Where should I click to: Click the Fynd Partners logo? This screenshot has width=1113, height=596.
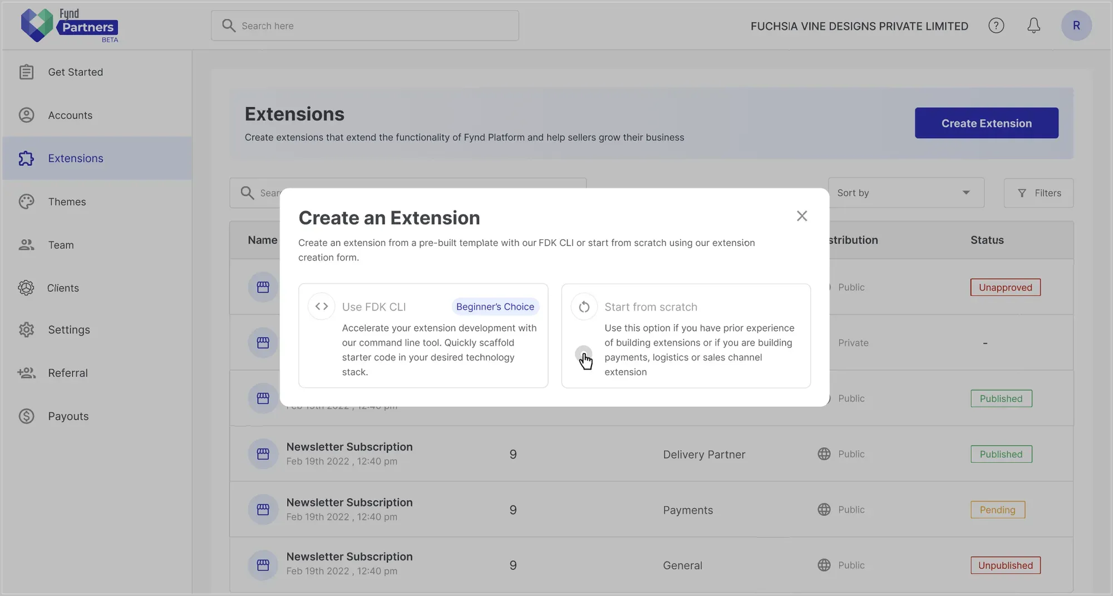click(x=69, y=26)
